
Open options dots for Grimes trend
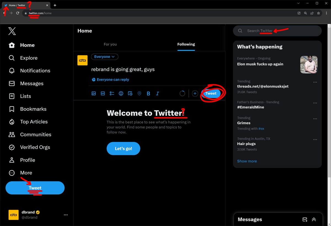click(315, 119)
